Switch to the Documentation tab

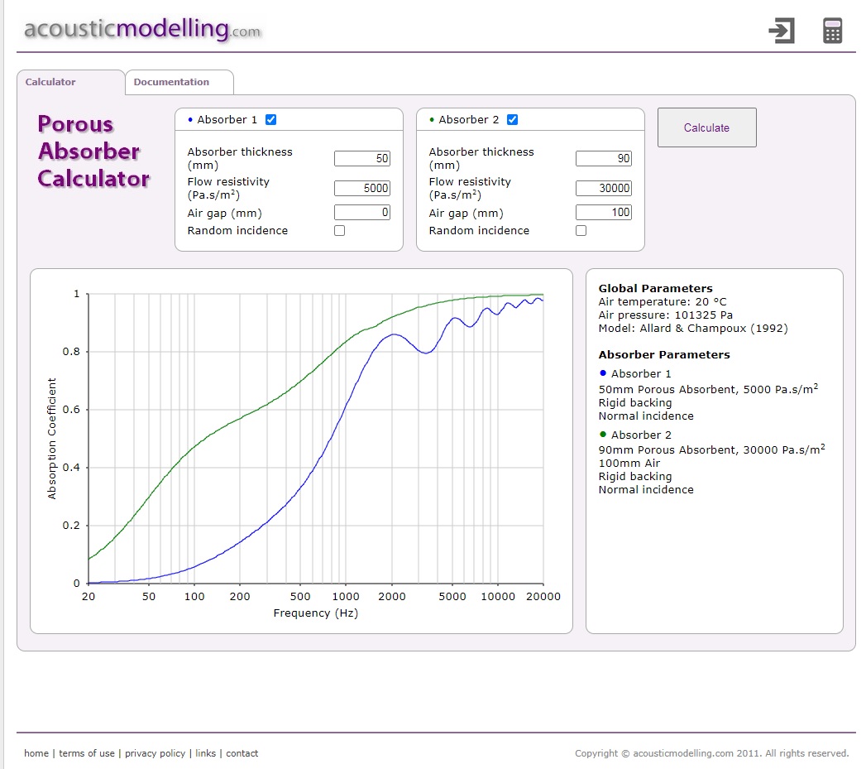(171, 82)
